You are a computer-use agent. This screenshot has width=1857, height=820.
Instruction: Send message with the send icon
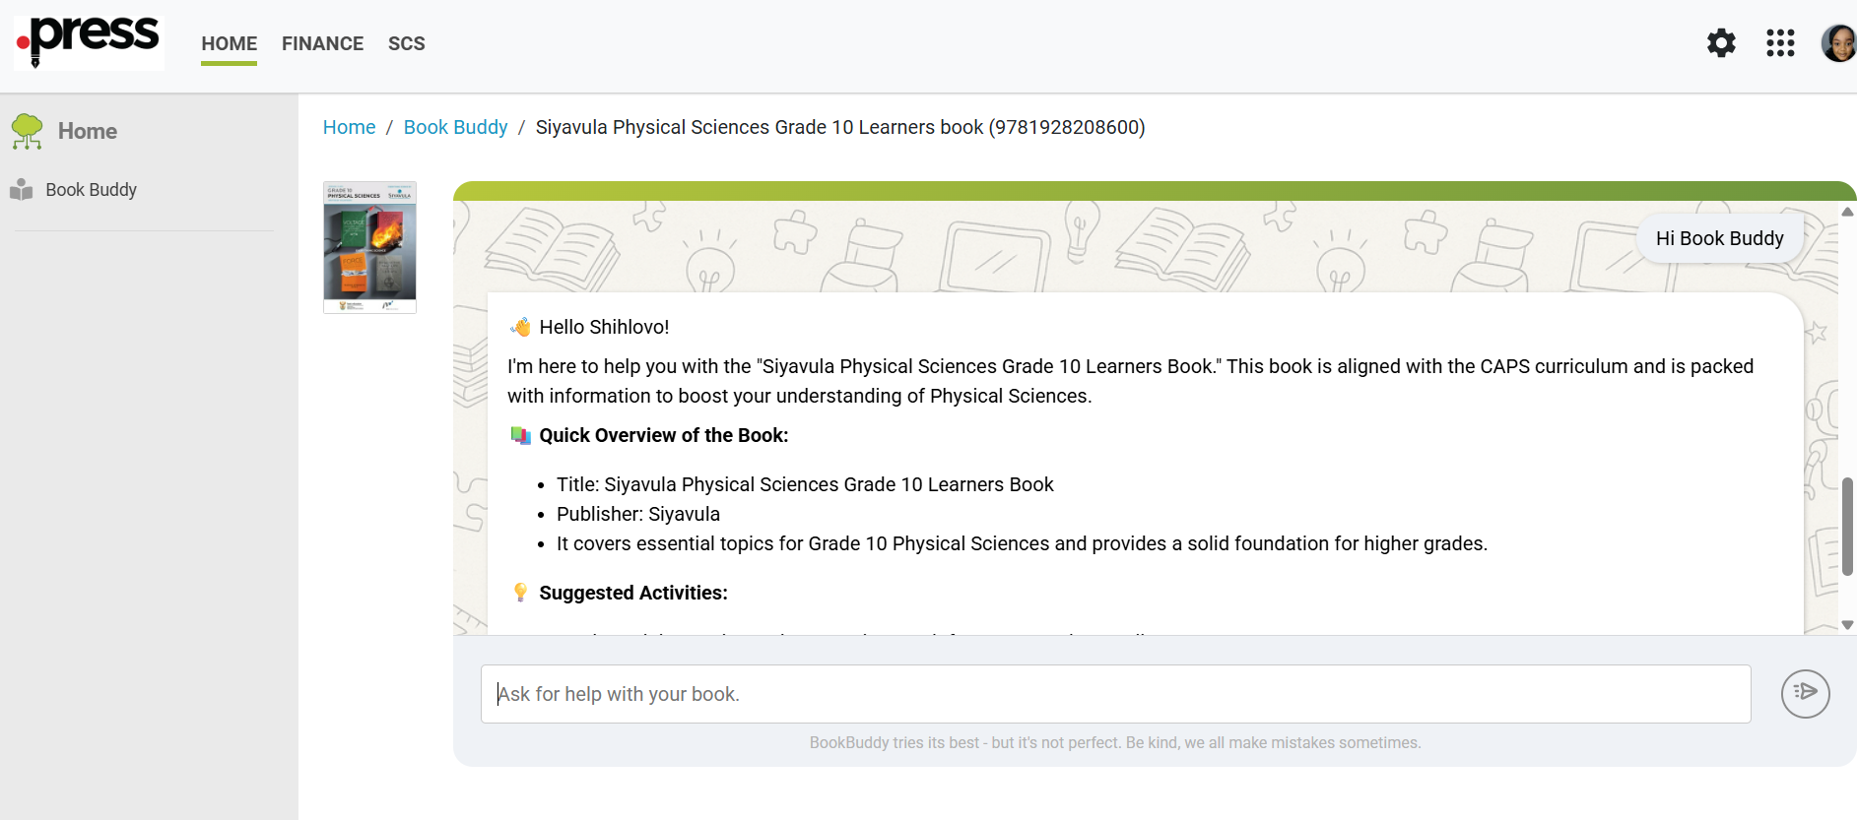[1805, 693]
